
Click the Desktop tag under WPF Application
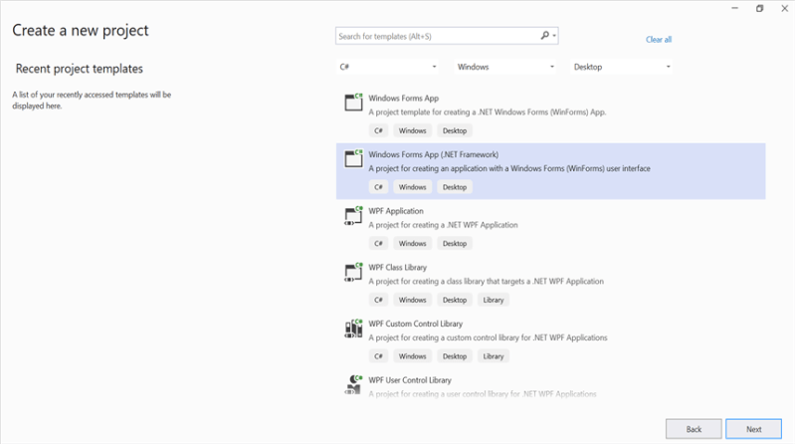tap(455, 243)
